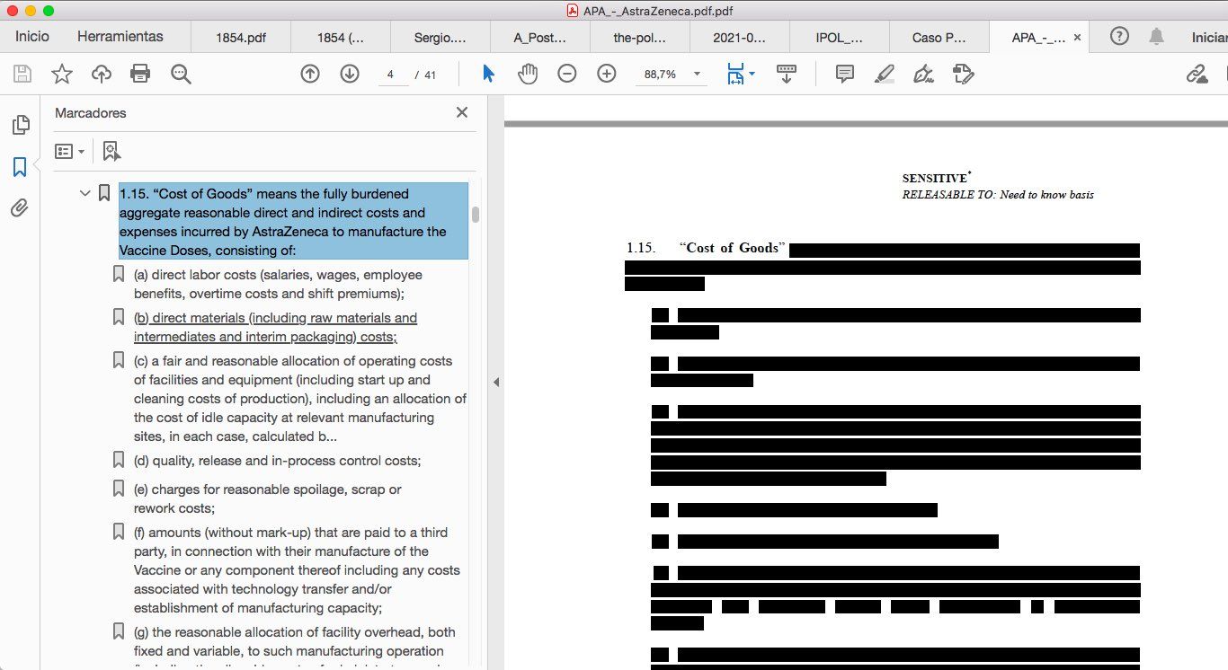Screen dimensions: 1228x670
Task: Select the text Highlighter tool
Action: (x=883, y=74)
